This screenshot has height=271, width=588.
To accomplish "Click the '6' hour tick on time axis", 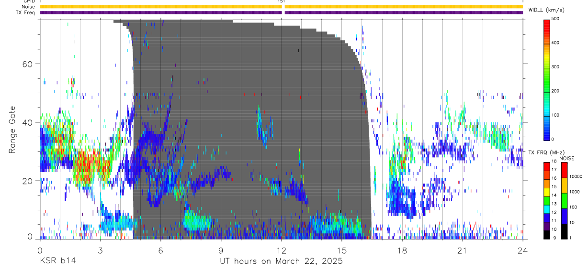I will (161, 250).
